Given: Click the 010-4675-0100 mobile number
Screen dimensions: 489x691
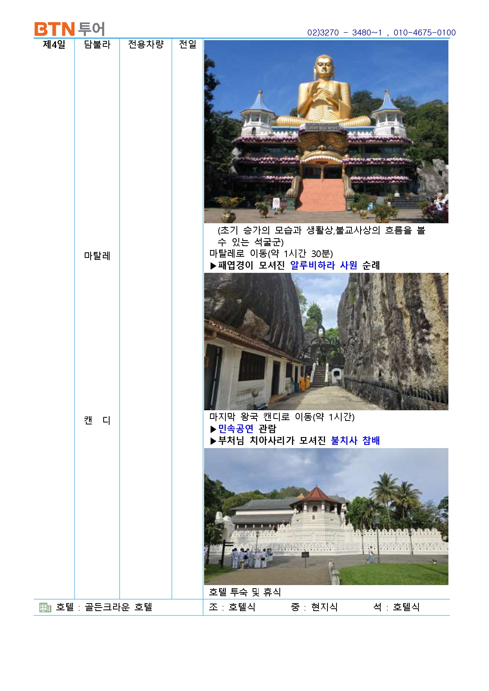Looking at the screenshot, I should click(x=424, y=33).
